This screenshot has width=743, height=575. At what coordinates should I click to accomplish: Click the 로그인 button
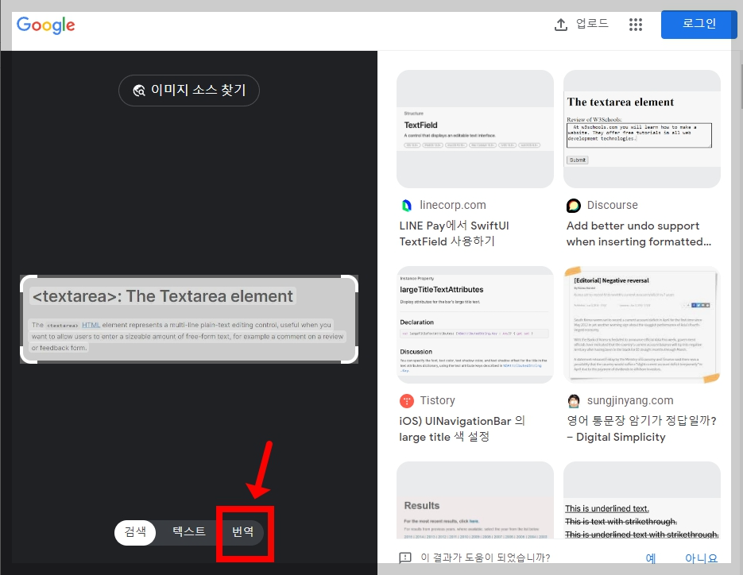(x=698, y=25)
